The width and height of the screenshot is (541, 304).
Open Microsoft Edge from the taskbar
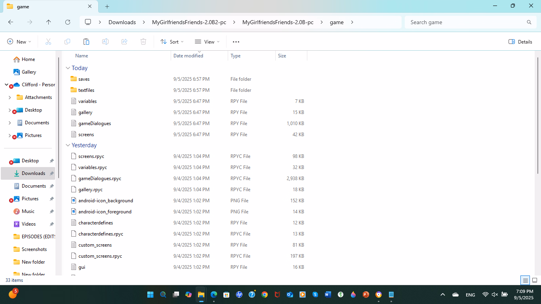[214, 294]
